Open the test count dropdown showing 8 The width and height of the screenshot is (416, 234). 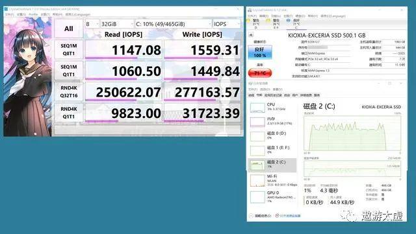(x=92, y=24)
